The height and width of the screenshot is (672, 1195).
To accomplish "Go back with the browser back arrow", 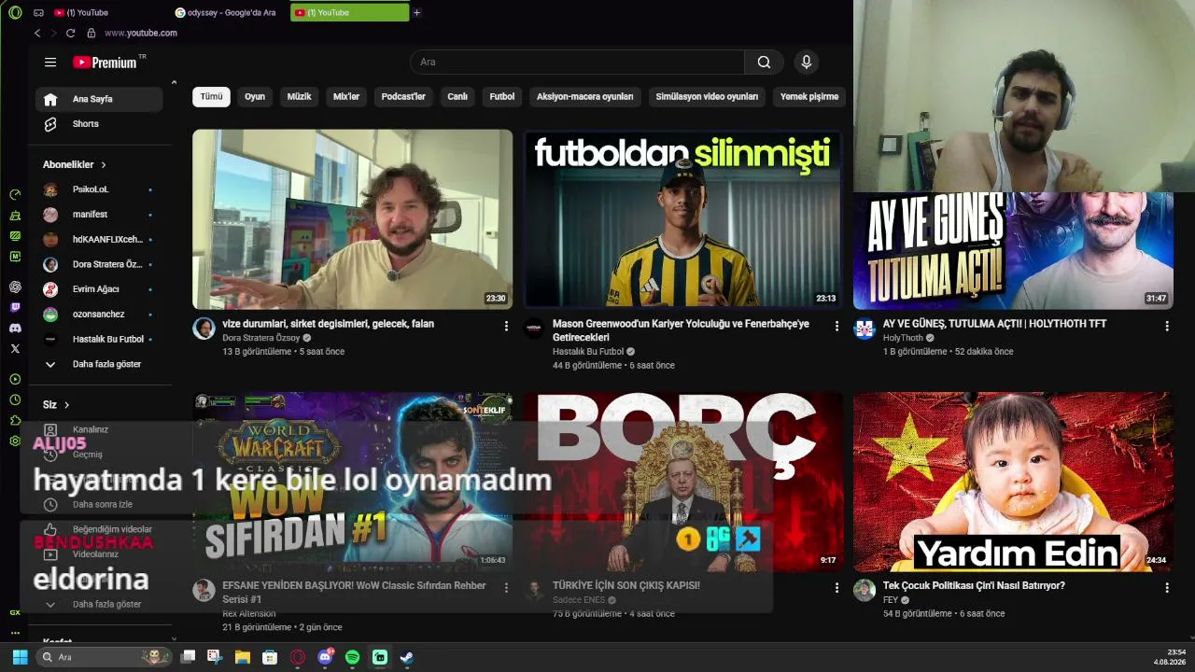I will pyautogui.click(x=37, y=33).
